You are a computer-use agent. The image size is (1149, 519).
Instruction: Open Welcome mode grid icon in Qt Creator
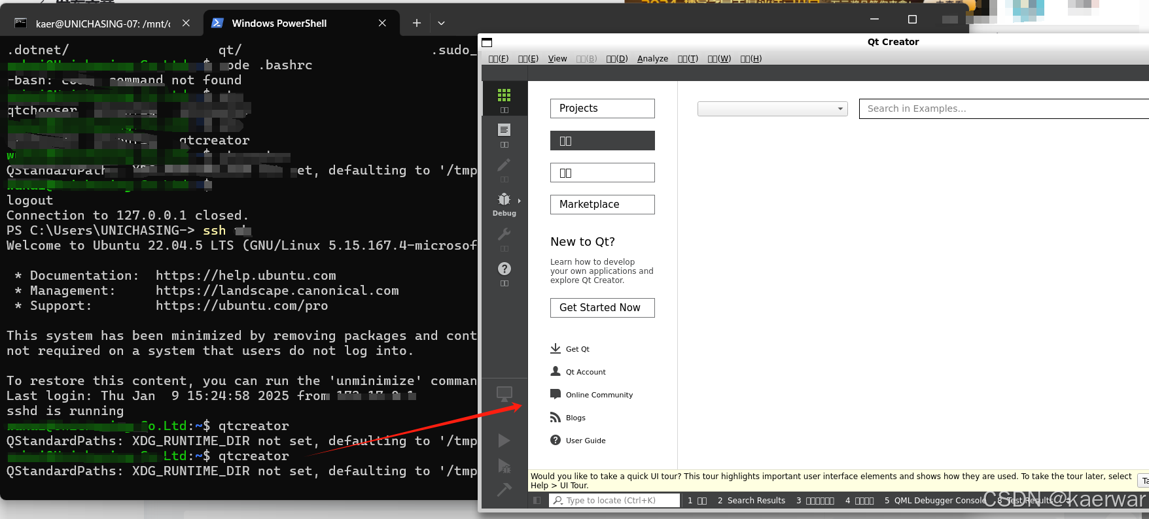pos(504,95)
